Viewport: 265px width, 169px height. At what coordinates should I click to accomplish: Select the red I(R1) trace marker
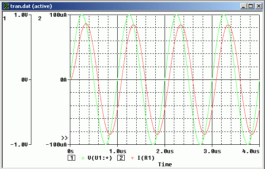pyautogui.click(x=133, y=158)
